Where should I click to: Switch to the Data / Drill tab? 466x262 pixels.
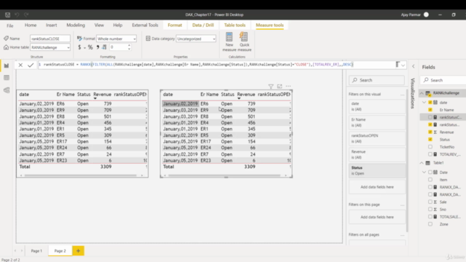203,25
